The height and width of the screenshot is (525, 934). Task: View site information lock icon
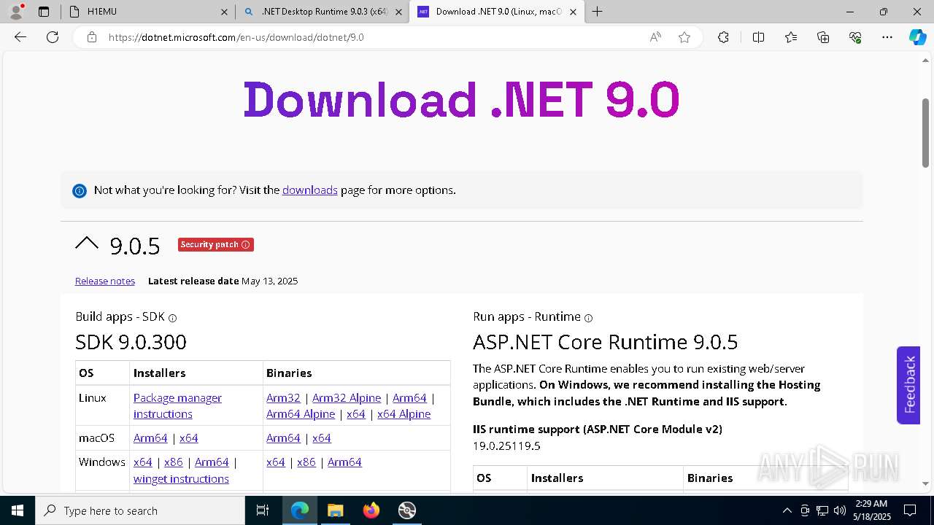click(92, 37)
